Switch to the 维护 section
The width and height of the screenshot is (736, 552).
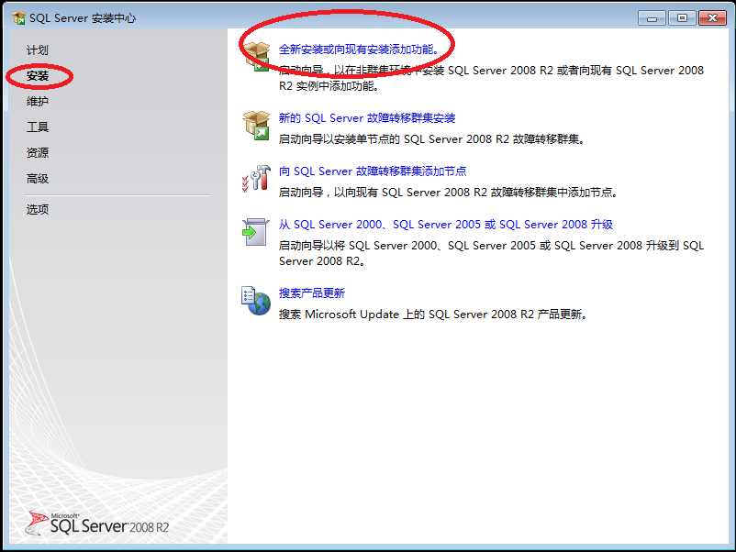(x=37, y=101)
